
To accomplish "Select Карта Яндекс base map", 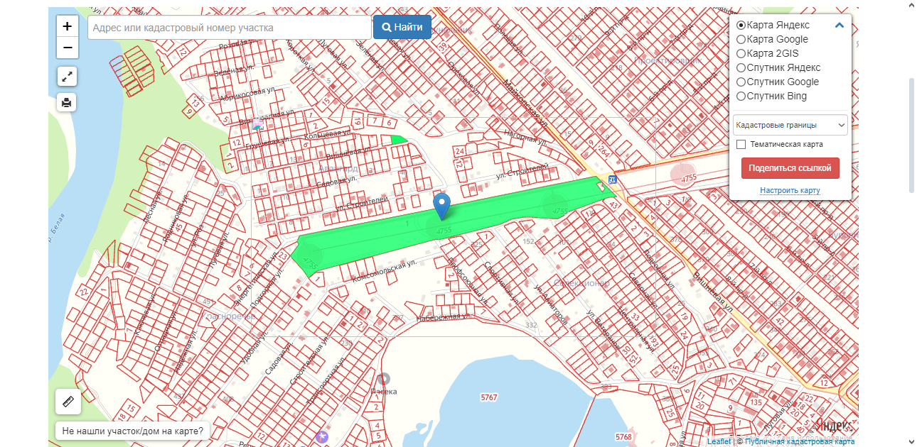I will coord(741,26).
